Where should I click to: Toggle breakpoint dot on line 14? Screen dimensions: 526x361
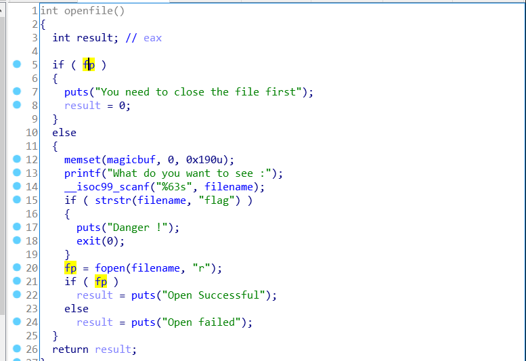(17, 186)
